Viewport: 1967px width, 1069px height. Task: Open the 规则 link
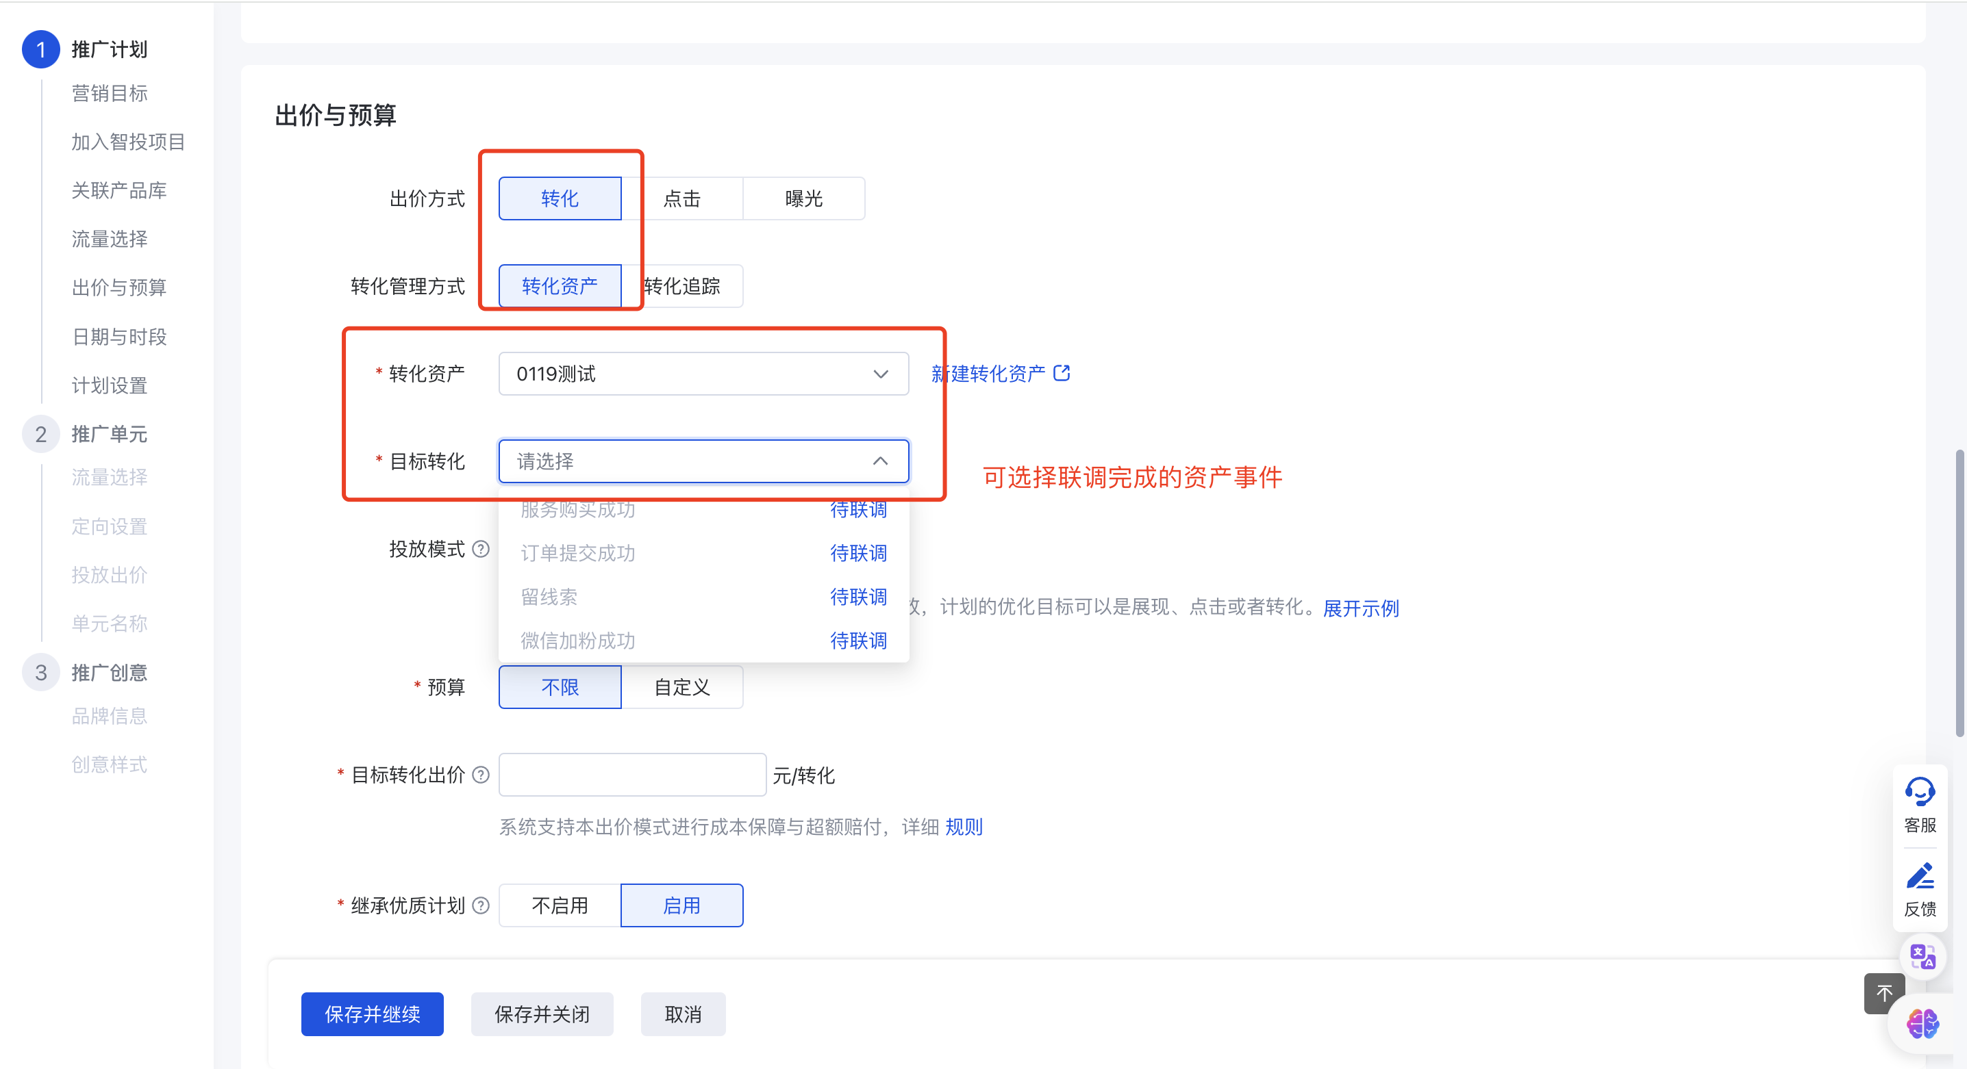tap(964, 826)
